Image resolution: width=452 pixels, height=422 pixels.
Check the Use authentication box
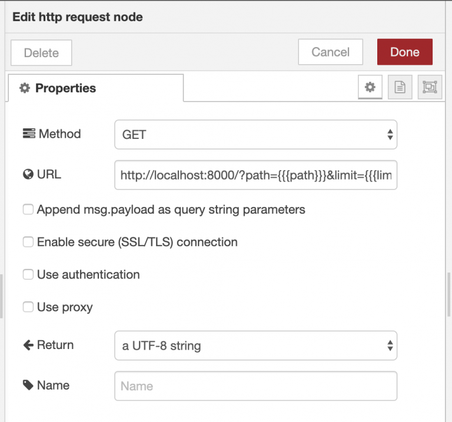pyautogui.click(x=28, y=274)
